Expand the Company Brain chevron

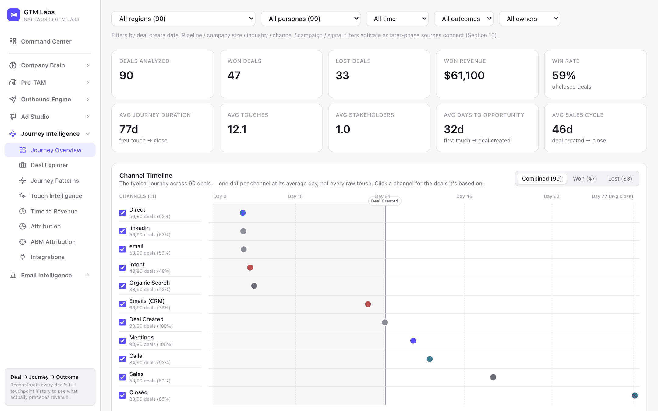88,65
